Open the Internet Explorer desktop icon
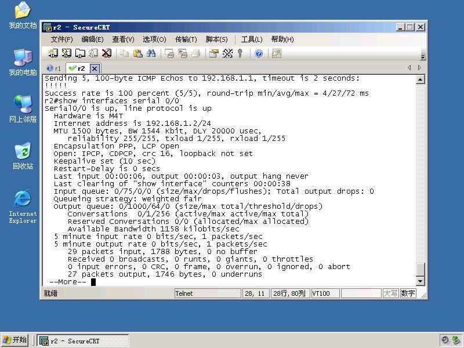The height and width of the screenshot is (348, 464). coord(23,206)
